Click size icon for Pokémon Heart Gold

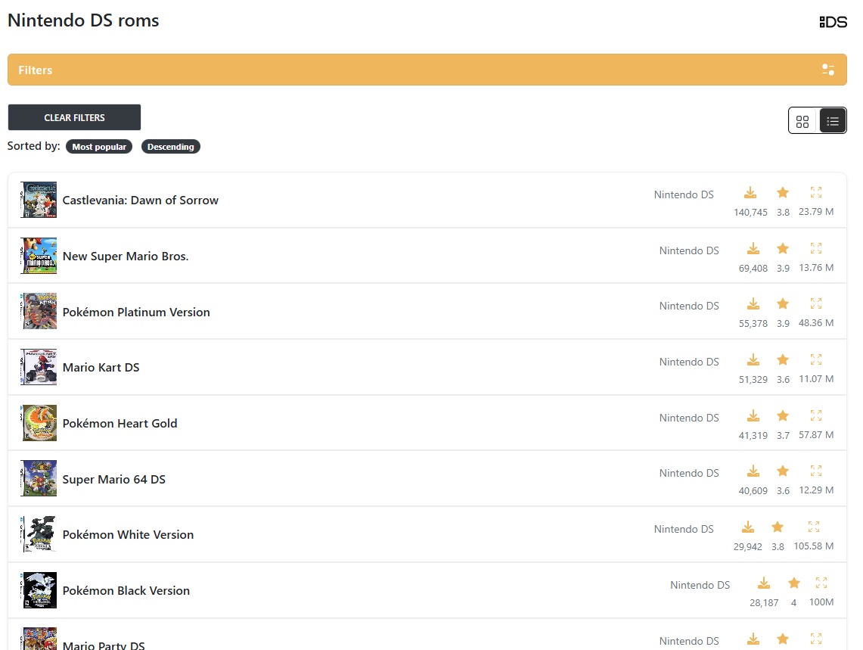point(815,415)
